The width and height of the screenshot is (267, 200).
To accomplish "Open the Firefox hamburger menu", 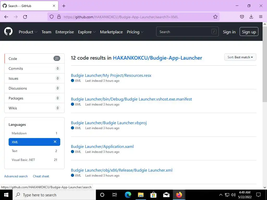I will (x=261, y=17).
